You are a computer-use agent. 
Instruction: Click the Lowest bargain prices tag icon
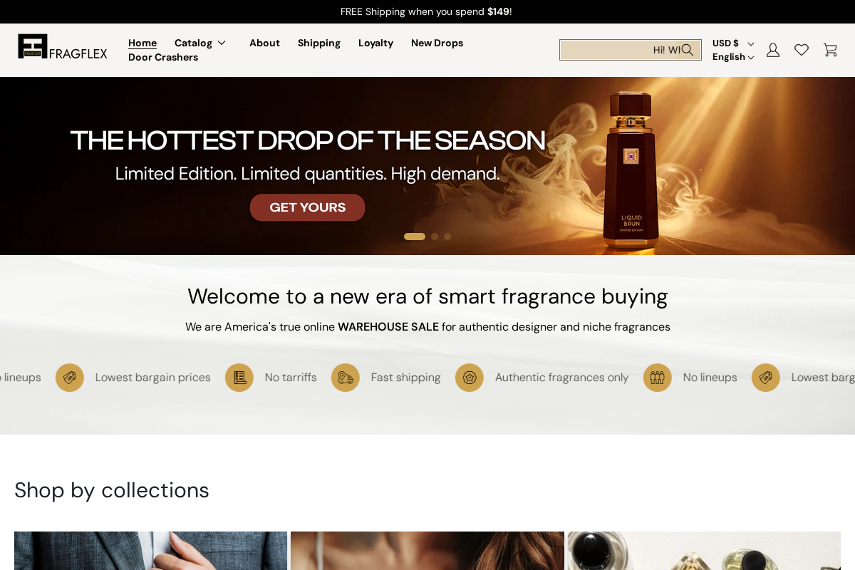tap(70, 378)
